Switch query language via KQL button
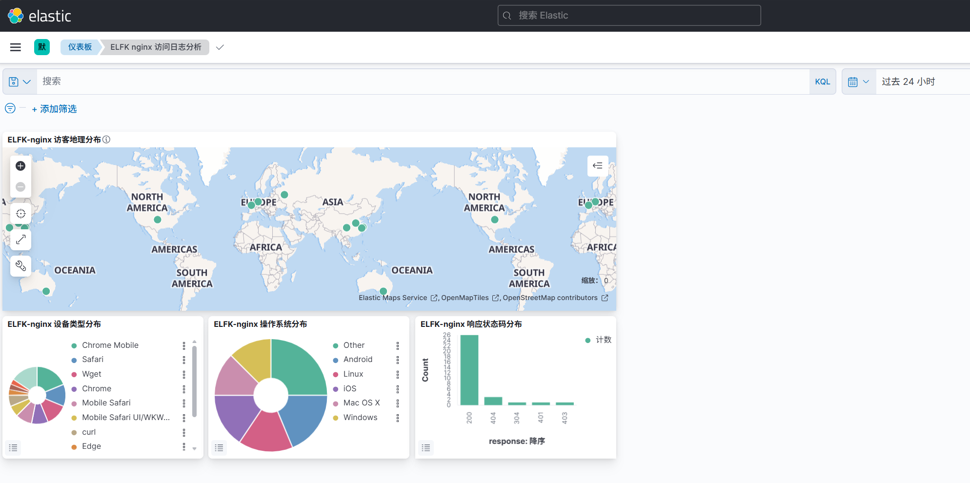This screenshot has width=970, height=483. [x=823, y=82]
